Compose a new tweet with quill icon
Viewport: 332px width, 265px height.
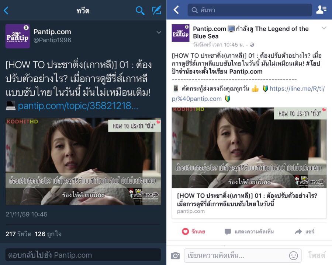157,10
